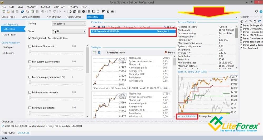Click the horizontal bars report toolbar icon

coord(103,11)
